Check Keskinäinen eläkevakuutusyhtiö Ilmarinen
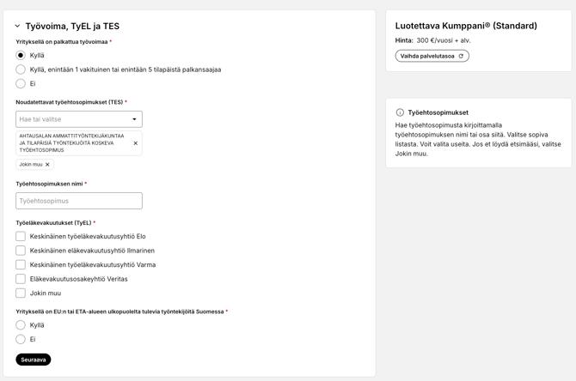The image size is (576, 381). point(21,251)
